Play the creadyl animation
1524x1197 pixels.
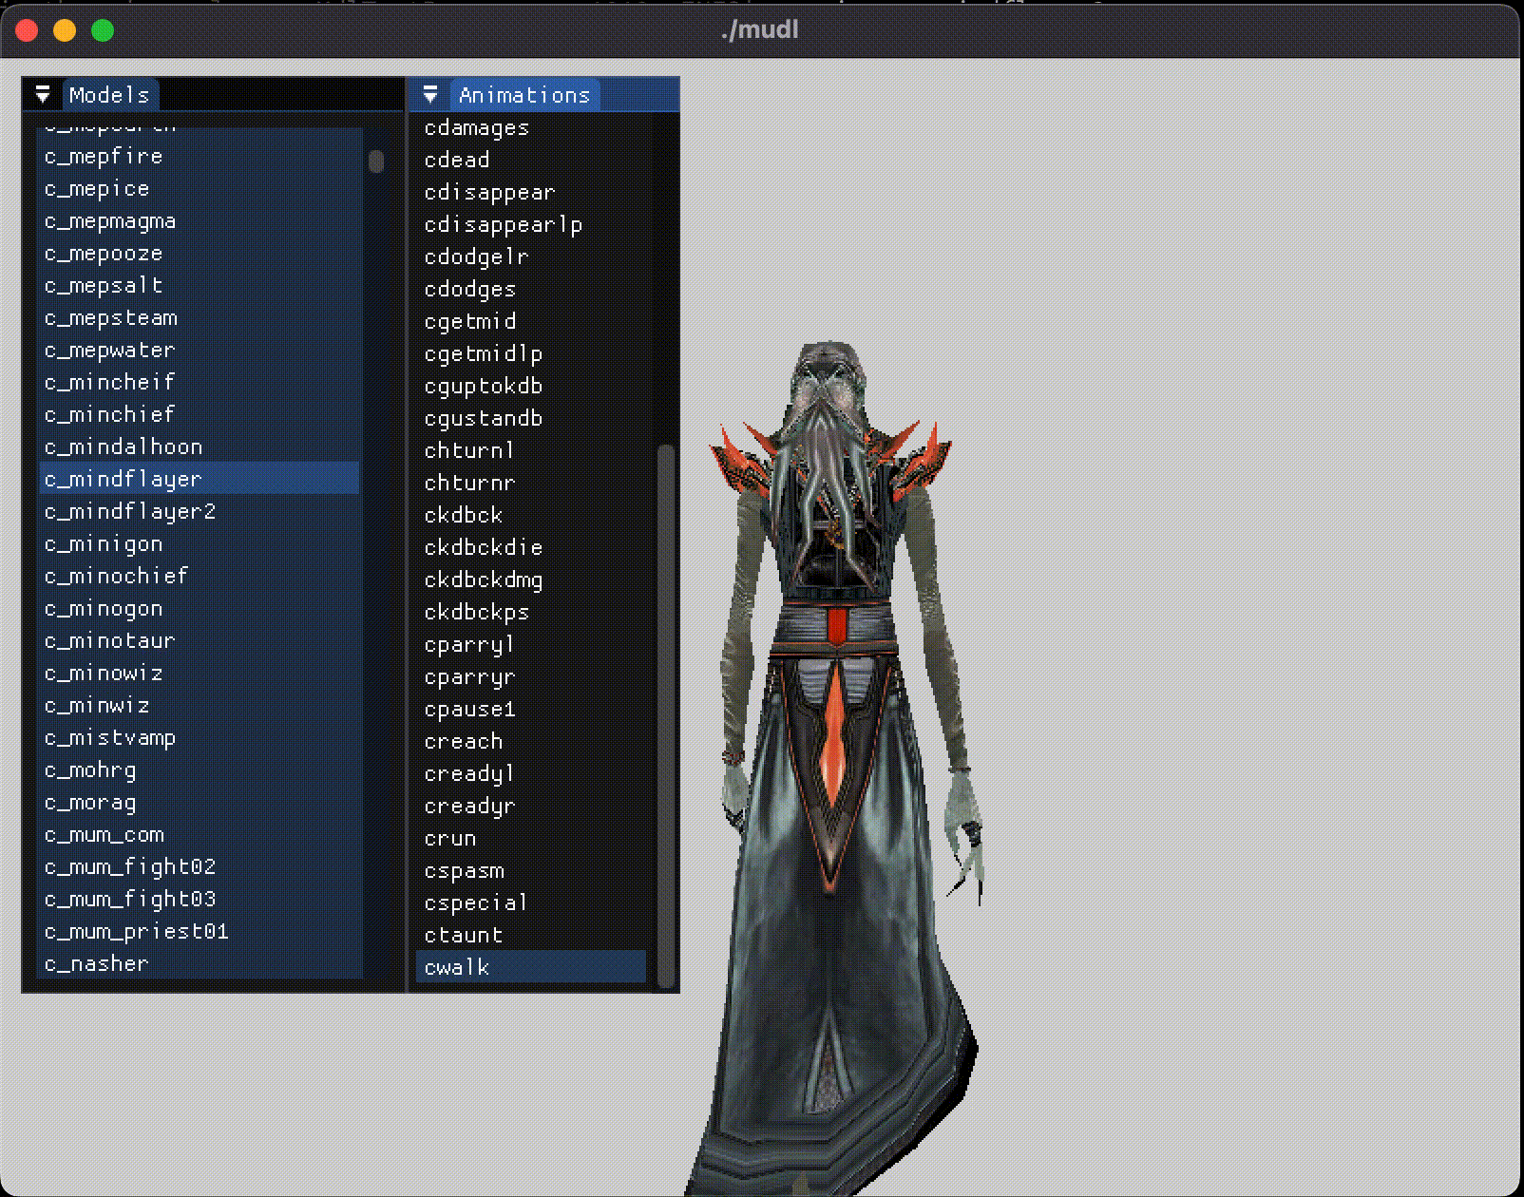(x=531, y=773)
